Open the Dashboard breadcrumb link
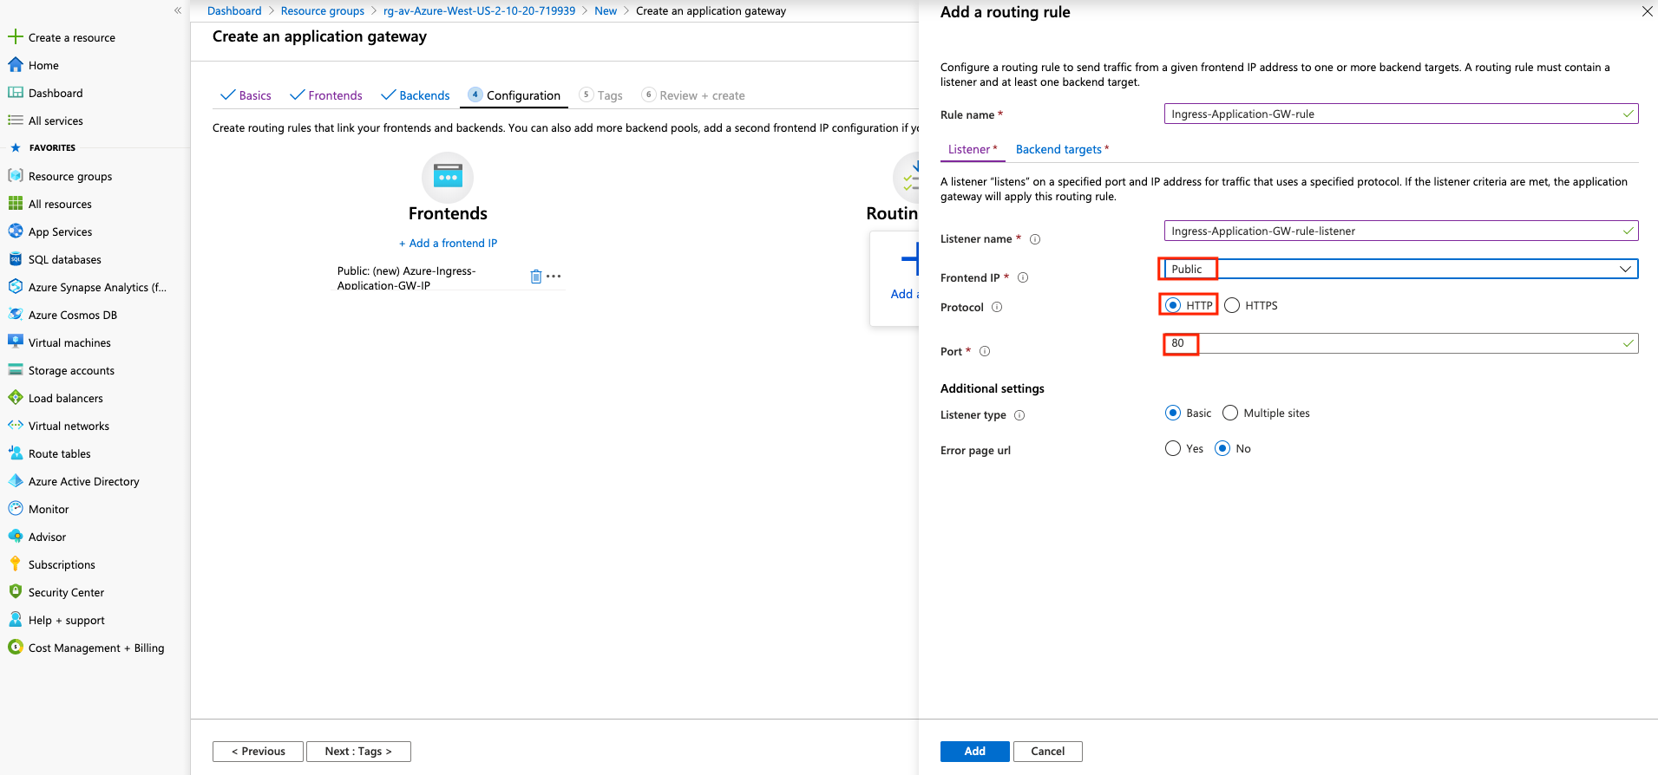Image resolution: width=1658 pixels, height=775 pixels. tap(234, 10)
